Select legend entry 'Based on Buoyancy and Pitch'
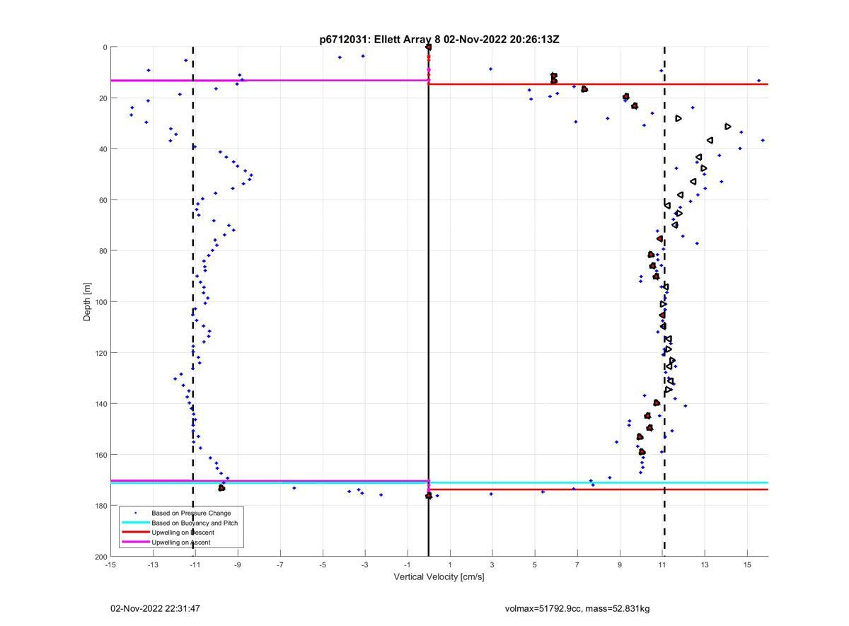 tap(195, 523)
